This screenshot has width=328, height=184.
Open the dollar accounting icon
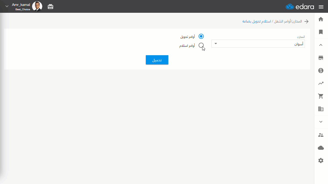321,71
